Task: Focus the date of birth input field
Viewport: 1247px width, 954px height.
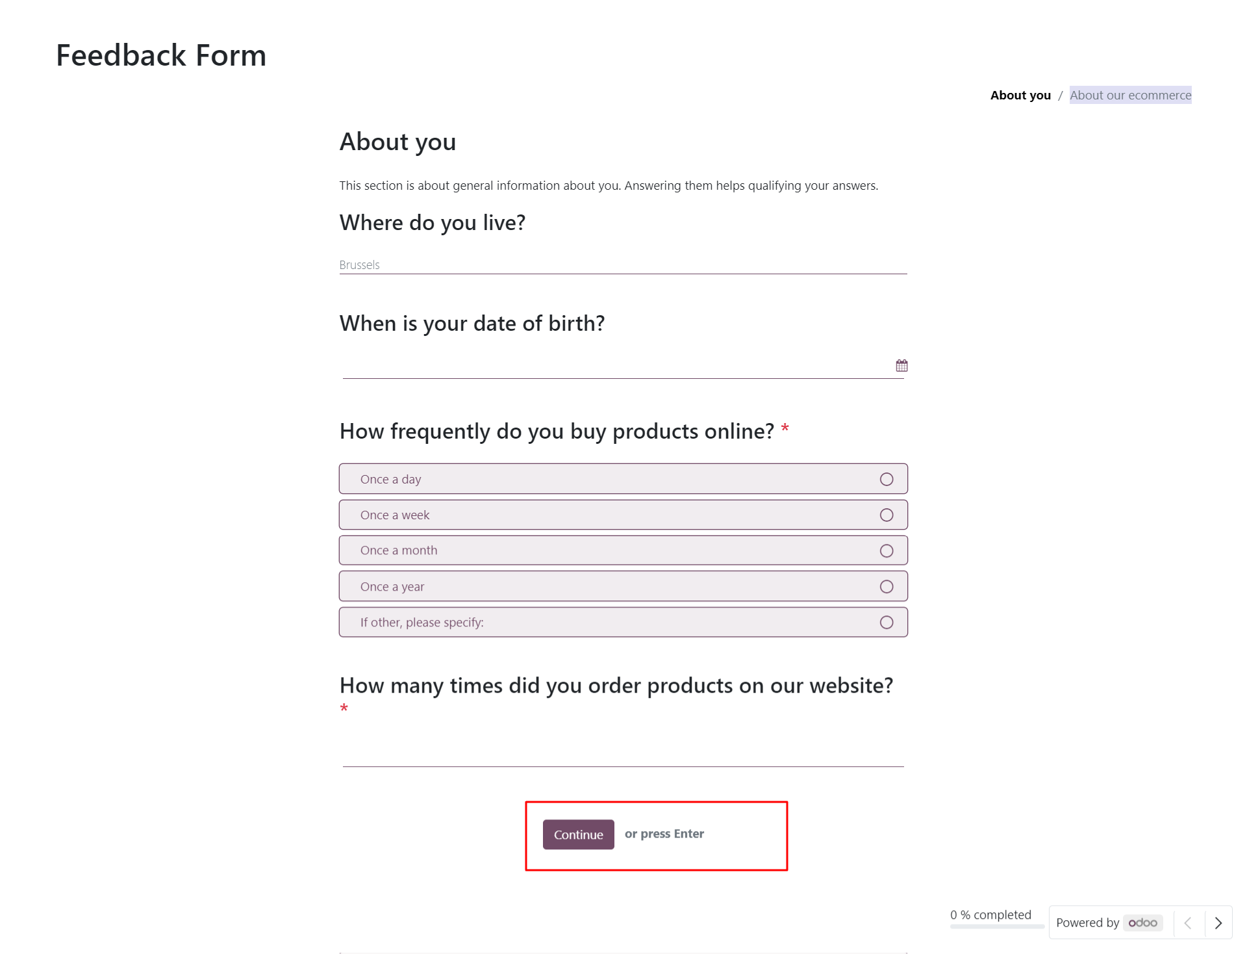Action: tap(617, 366)
